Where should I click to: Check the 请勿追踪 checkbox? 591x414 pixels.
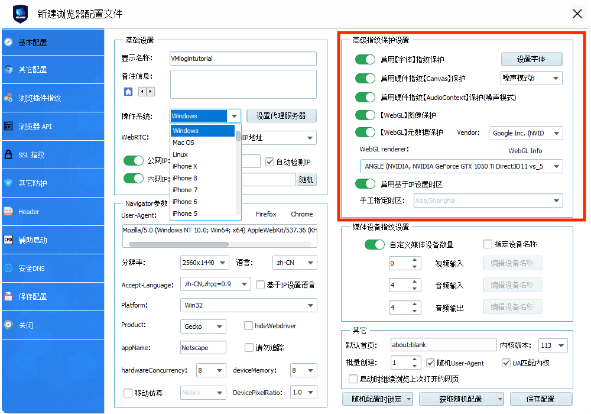pos(249,347)
